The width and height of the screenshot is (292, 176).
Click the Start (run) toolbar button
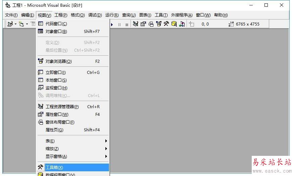tap(112, 25)
